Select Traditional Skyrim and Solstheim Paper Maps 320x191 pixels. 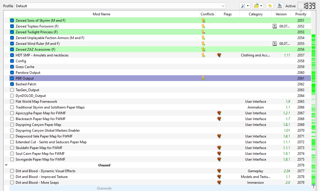[x=50, y=107]
